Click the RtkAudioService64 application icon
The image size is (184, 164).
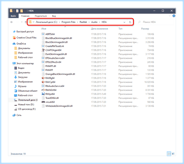43,86
